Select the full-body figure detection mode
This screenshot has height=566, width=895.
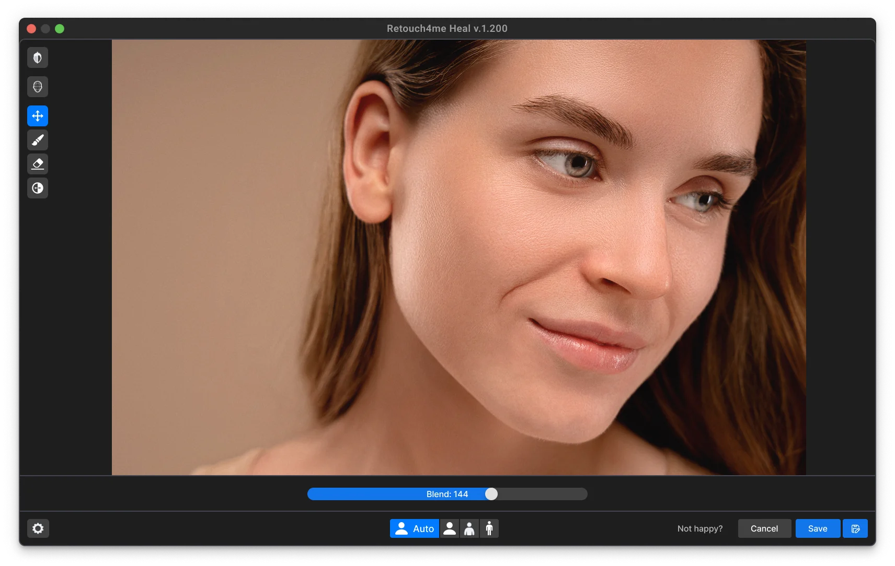pyautogui.click(x=489, y=528)
